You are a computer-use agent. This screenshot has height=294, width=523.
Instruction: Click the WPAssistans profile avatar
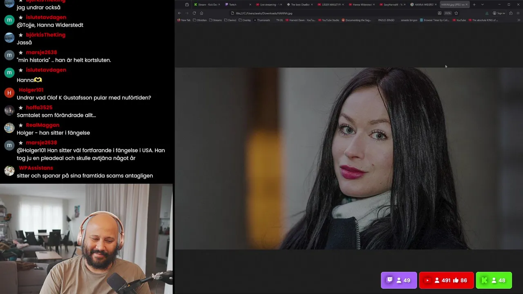tap(9, 171)
